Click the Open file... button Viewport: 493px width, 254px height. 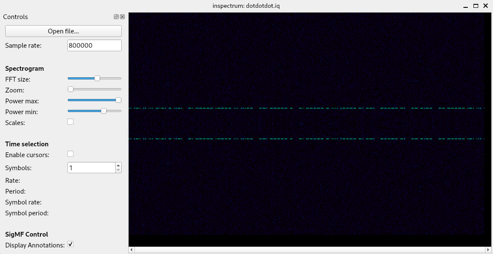(63, 31)
